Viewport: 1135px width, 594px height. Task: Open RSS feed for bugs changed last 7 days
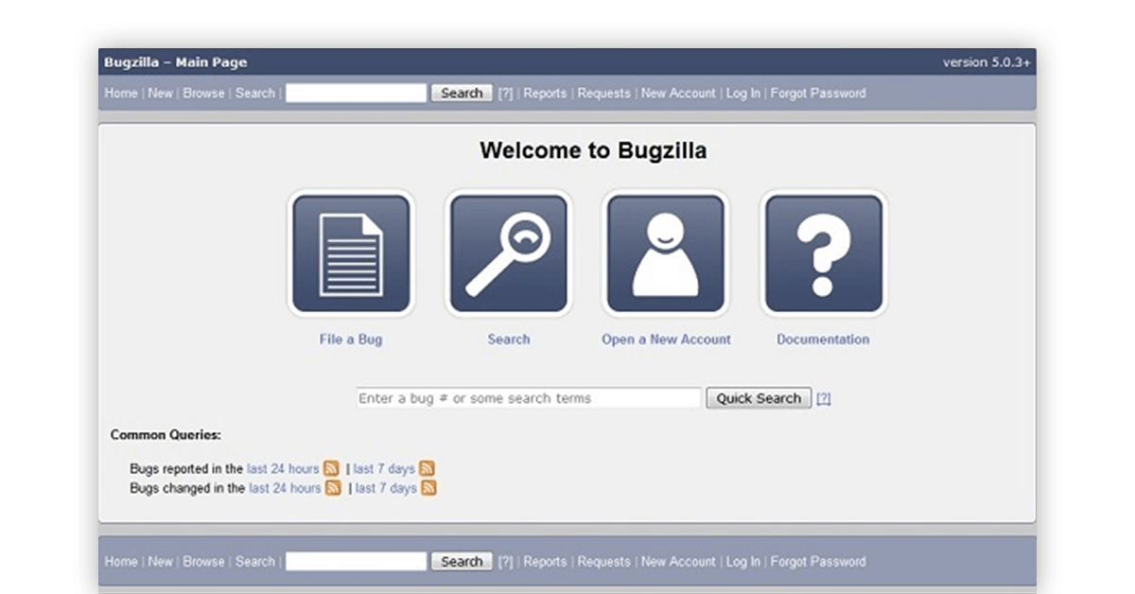tap(429, 488)
